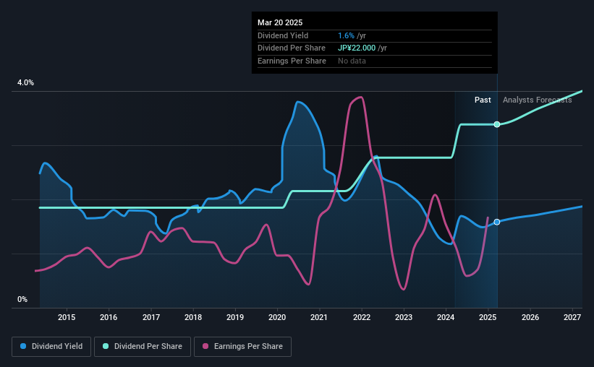Screen dimensions: 594x367
Task: Toggle the Earnings Per Share legend series
Action: pyautogui.click(x=242, y=347)
